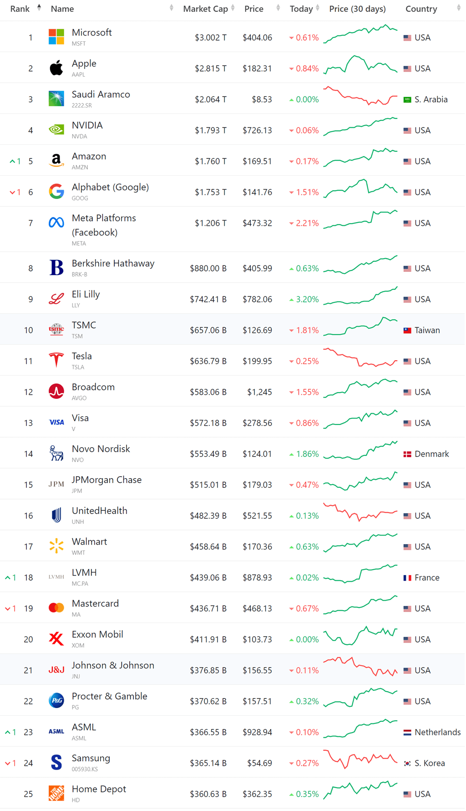466x811 pixels.
Task: Click the Mastercard logo icon
Action: (x=56, y=608)
